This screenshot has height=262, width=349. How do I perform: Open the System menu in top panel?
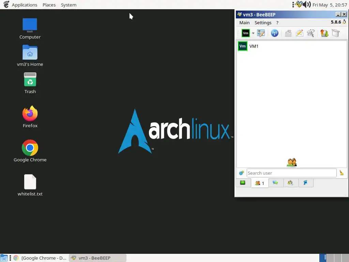[x=69, y=5]
